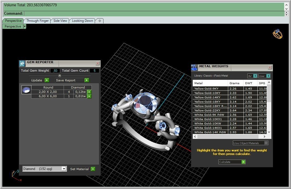Click the DWT column header
Viewport: 291px width, 189px height.
[250, 83]
